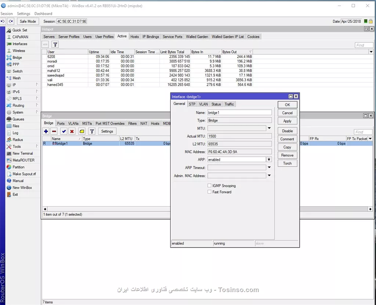Open the Dashboard menu

pos(43,14)
